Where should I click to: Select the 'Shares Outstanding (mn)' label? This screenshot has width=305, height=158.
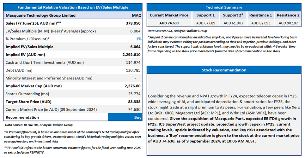click(x=27, y=94)
